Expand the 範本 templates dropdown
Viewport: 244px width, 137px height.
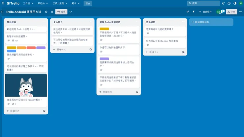pos(76,3)
